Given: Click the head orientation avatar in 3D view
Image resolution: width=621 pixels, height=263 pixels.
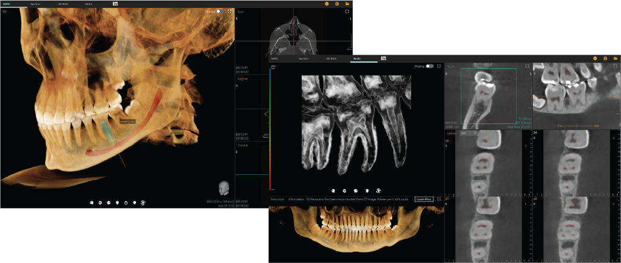Looking at the screenshot, I should click(224, 187).
